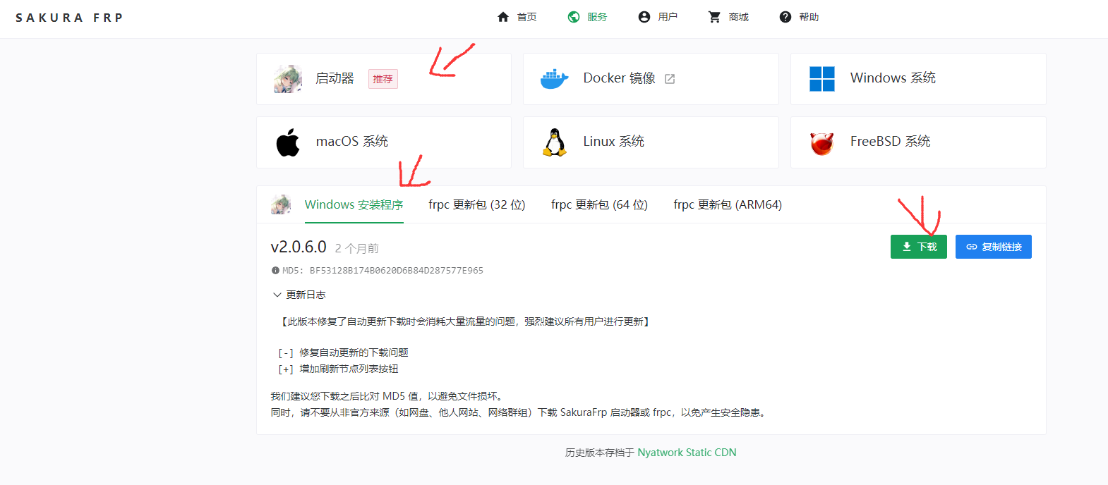Select the frpc 更新包 (ARM64) tab
The width and height of the screenshot is (1108, 485).
727,205
